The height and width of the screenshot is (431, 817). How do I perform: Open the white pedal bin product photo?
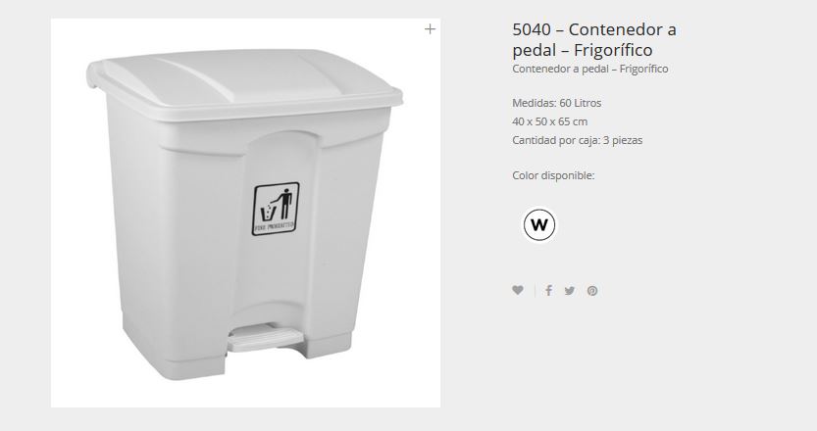coord(245,213)
